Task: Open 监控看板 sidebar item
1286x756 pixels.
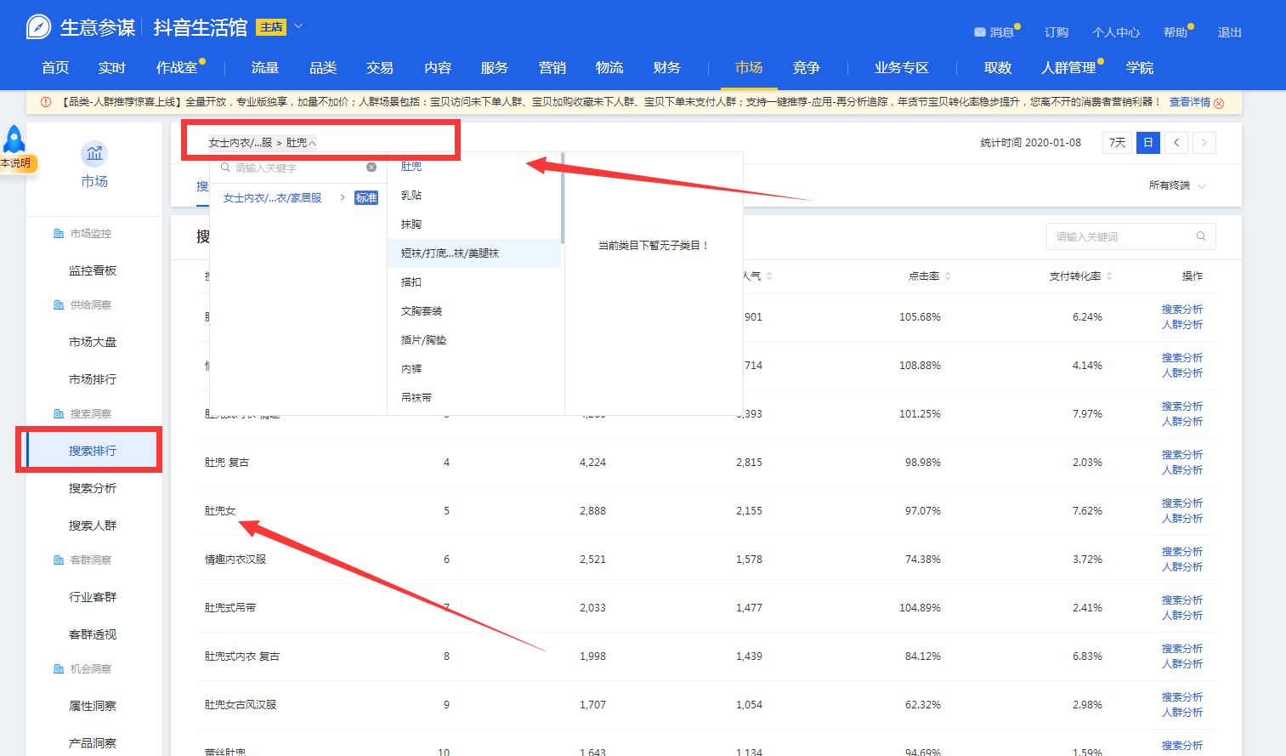Action: [93, 270]
